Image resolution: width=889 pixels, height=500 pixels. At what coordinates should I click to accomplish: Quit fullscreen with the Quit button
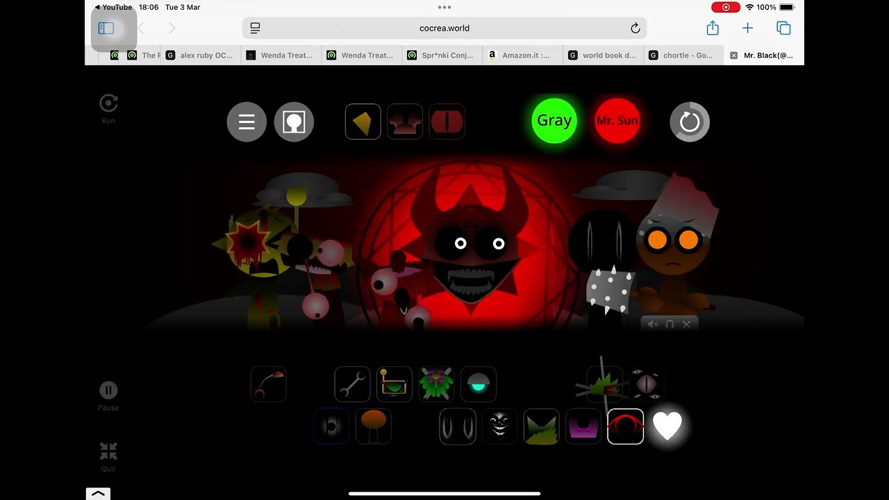(108, 457)
